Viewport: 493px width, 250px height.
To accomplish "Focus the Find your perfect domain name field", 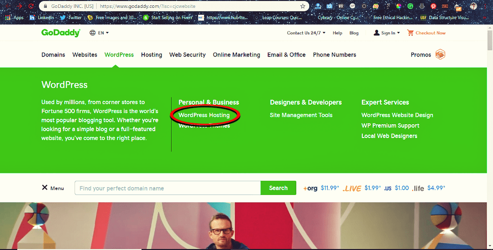I will pos(168,188).
